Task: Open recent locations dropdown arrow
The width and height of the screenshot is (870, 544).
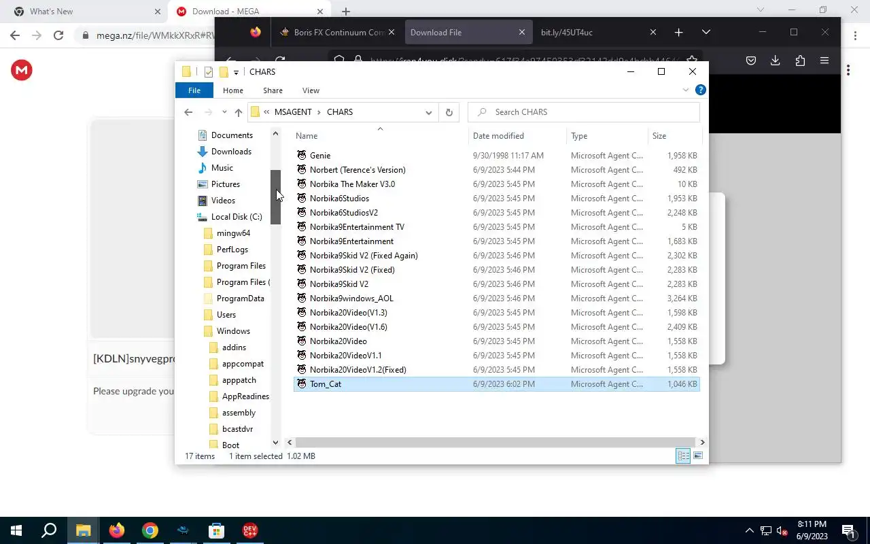Action: pyautogui.click(x=224, y=112)
